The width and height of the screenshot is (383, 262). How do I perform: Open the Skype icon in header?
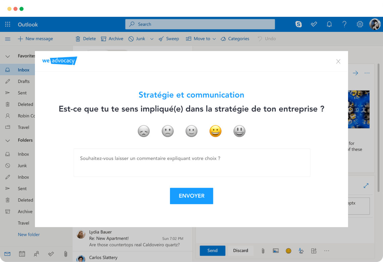(298, 24)
